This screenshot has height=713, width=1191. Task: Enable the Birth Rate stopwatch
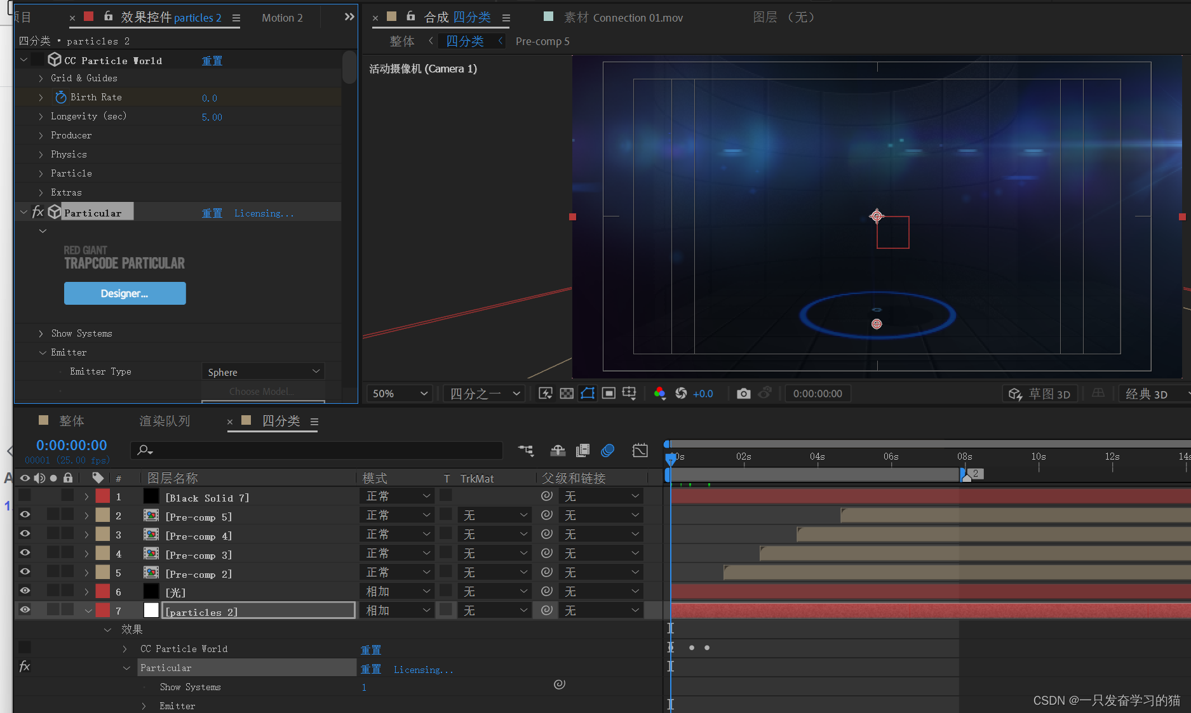point(60,97)
